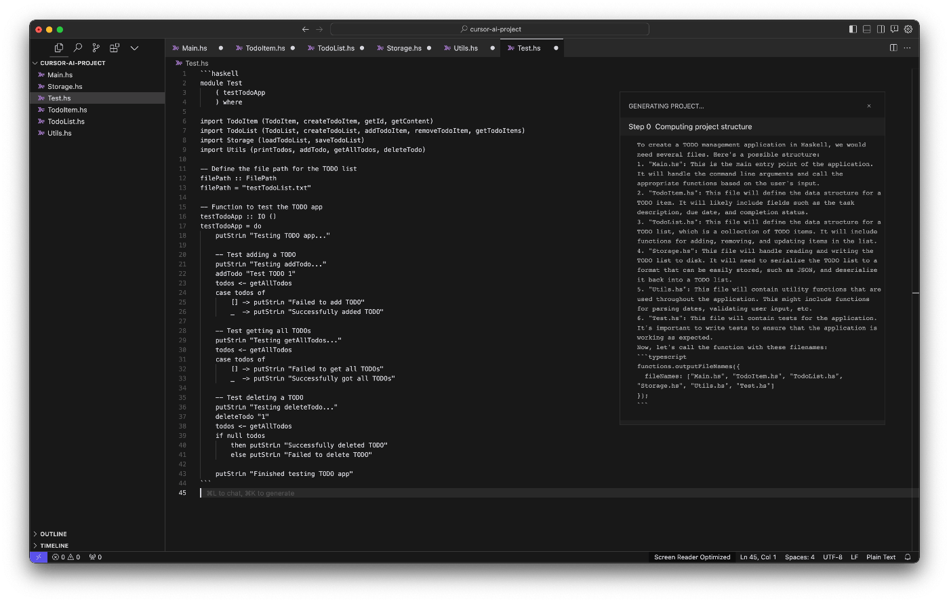
Task: Click the GENERATING PROJECT... panel title
Action: tap(666, 106)
